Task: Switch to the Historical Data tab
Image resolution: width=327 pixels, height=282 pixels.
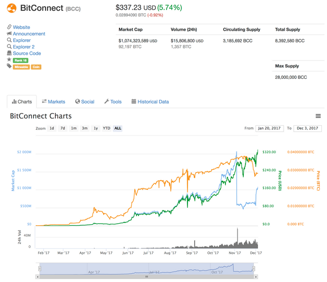Action: click(x=150, y=102)
